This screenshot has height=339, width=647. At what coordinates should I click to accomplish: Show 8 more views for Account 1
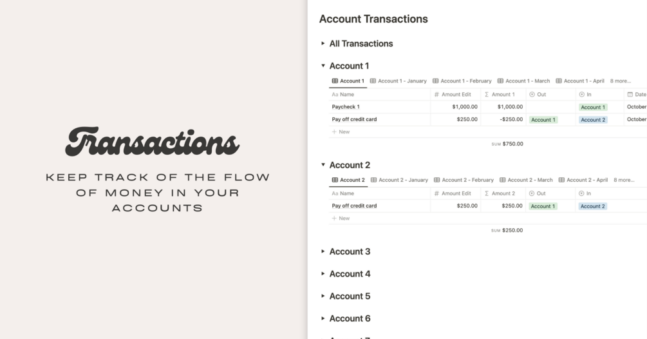(620, 81)
